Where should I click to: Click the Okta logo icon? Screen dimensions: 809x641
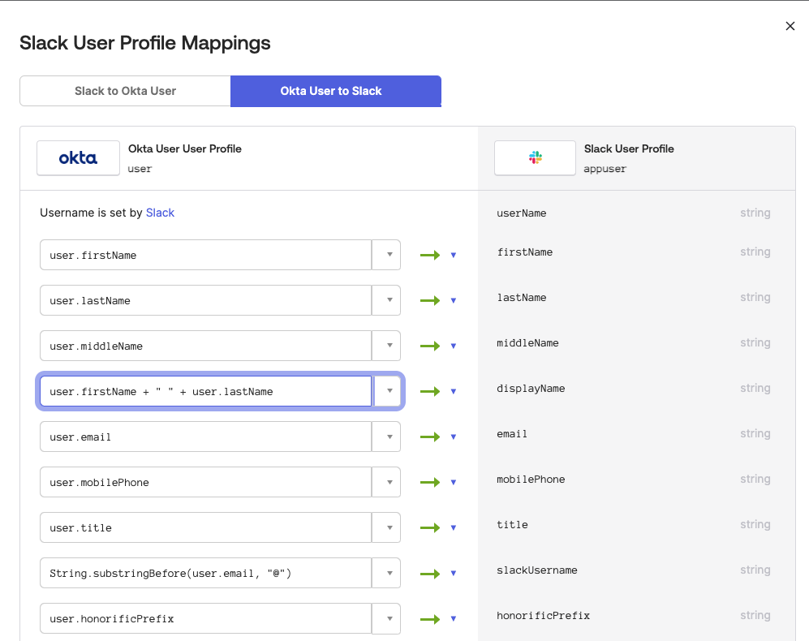[x=78, y=158]
